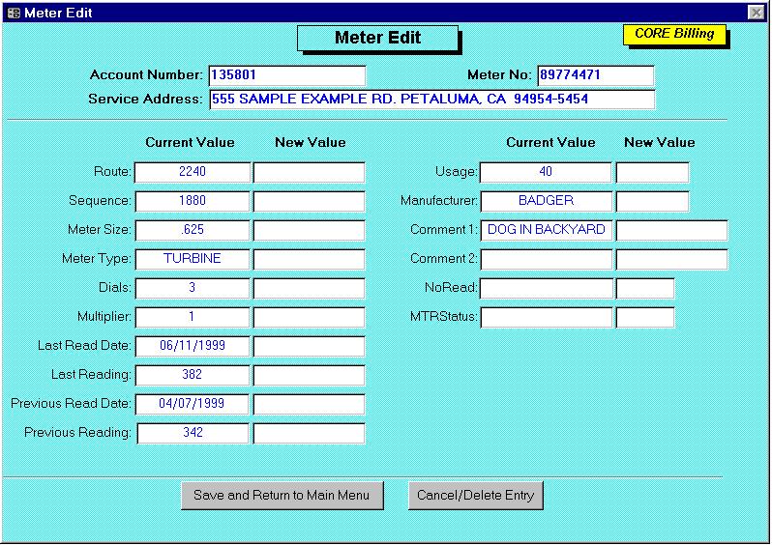
Task: Click the Sequence New Value field
Action: pos(310,202)
